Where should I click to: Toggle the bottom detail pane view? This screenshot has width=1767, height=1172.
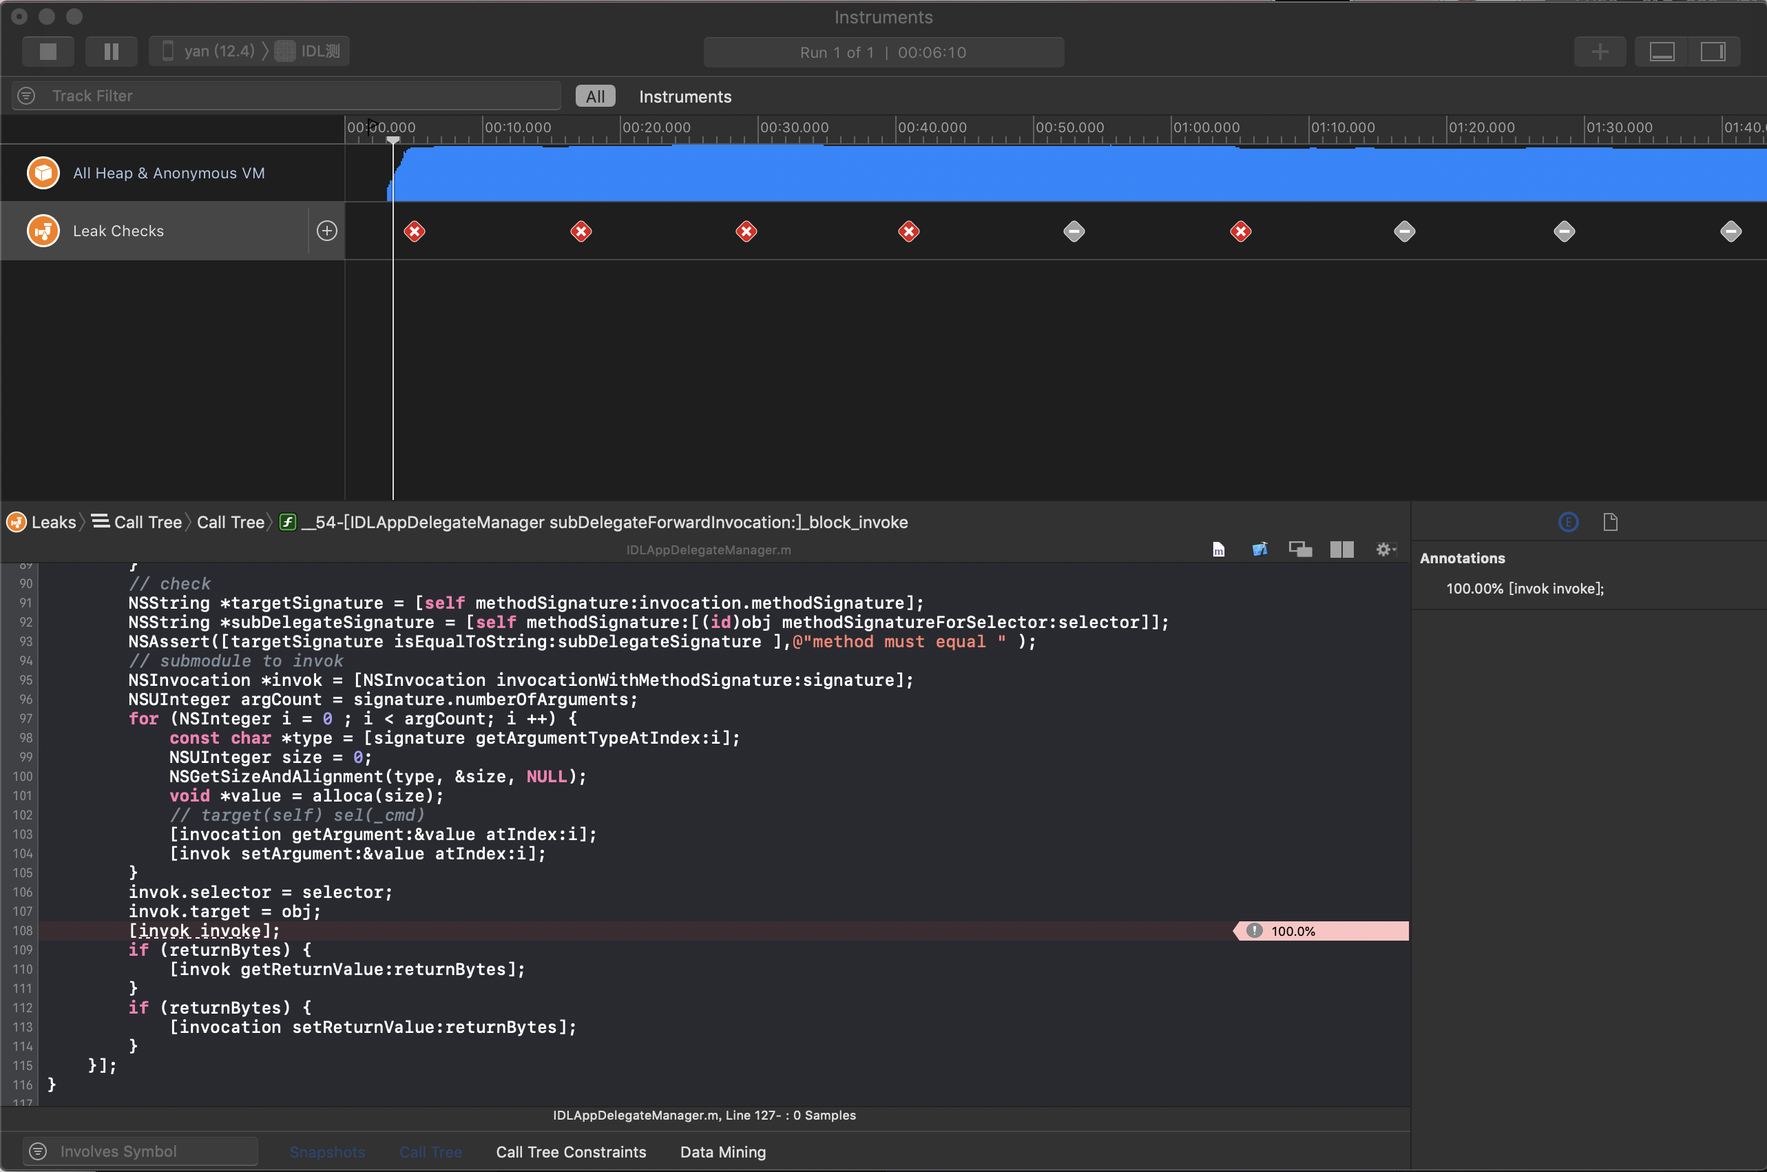[x=1662, y=52]
